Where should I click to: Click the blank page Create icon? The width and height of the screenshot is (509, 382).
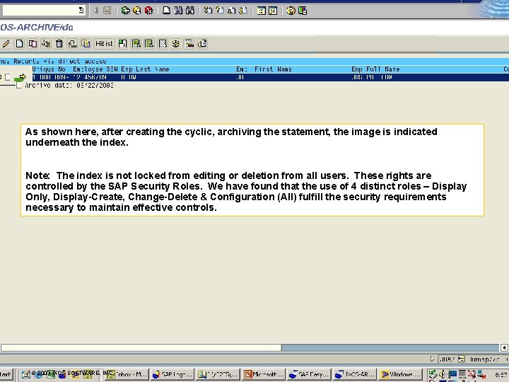(x=20, y=44)
